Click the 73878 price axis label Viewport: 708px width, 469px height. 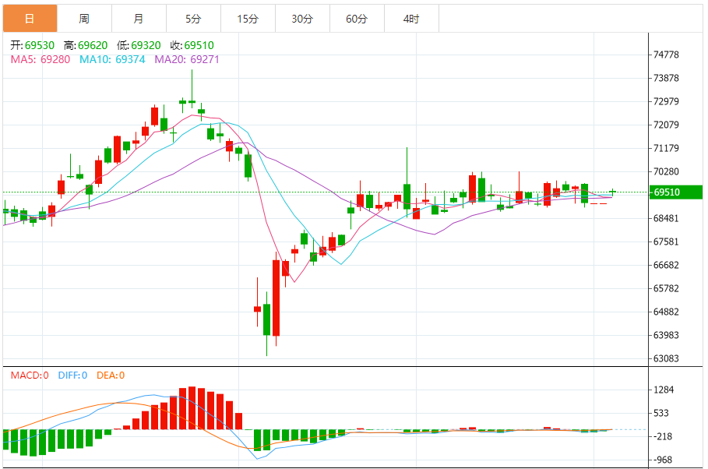pos(667,78)
